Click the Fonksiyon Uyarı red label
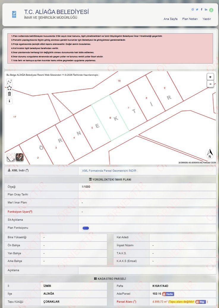The width and height of the screenshot is (219, 308). pos(20,212)
